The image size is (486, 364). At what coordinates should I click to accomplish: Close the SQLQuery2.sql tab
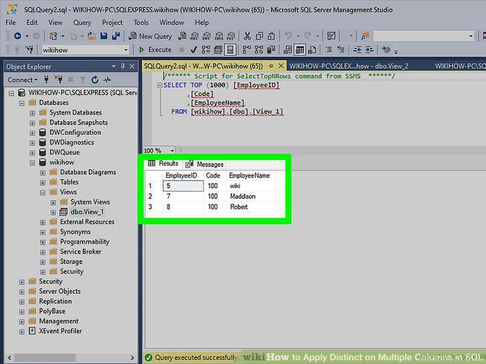click(281, 66)
